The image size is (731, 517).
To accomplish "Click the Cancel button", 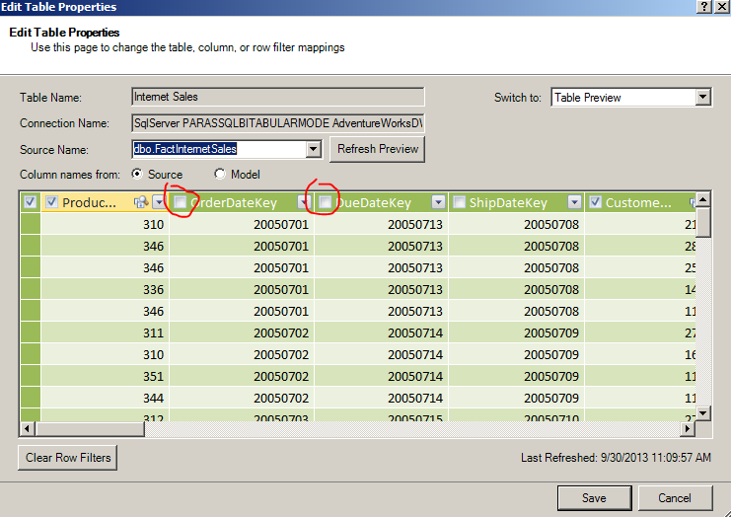I will click(x=675, y=498).
